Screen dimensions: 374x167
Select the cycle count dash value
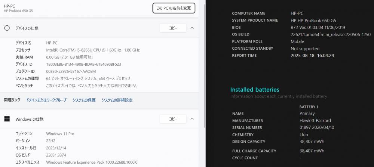click(x=301, y=158)
